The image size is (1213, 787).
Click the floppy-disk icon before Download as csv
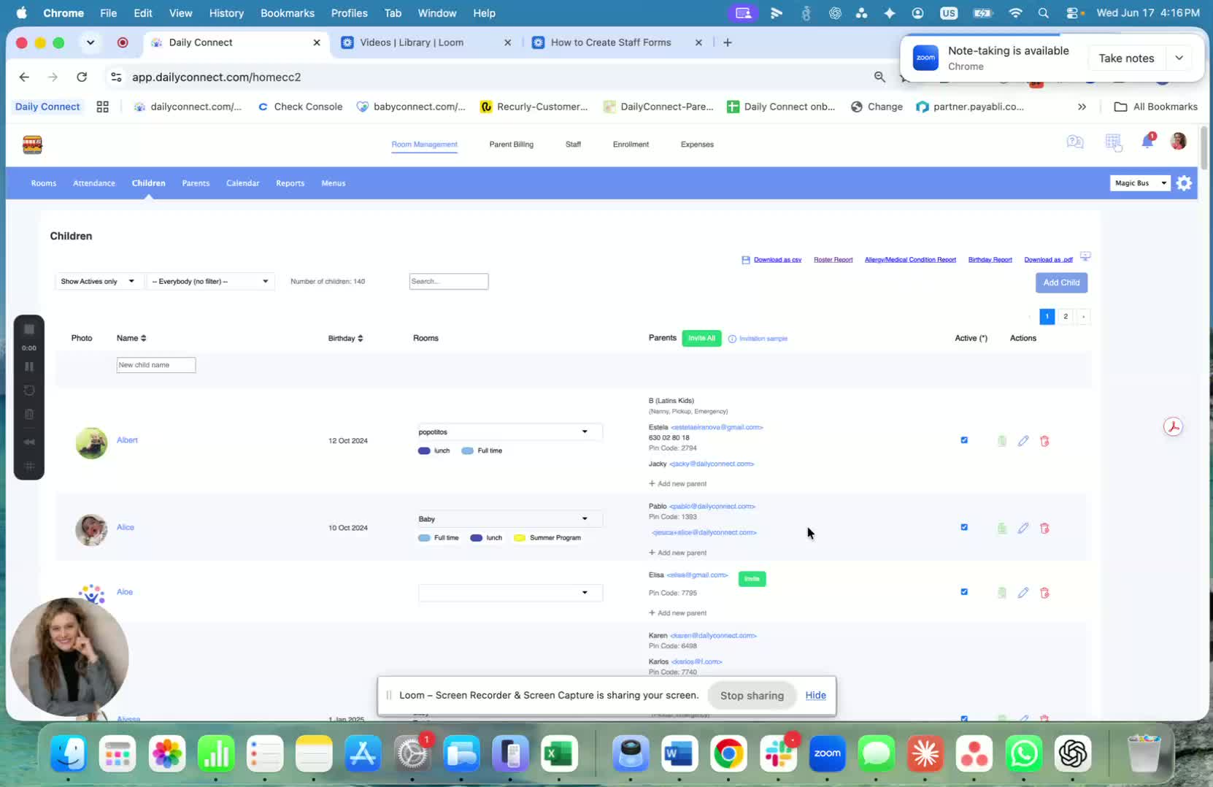pyautogui.click(x=745, y=260)
